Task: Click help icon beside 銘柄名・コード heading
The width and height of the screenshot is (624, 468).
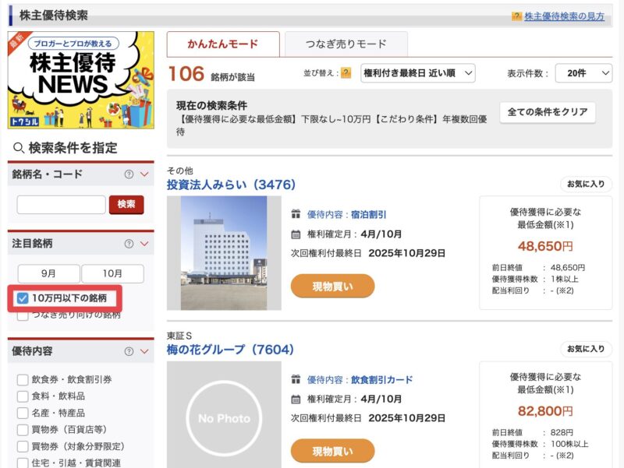Action: 129,174
